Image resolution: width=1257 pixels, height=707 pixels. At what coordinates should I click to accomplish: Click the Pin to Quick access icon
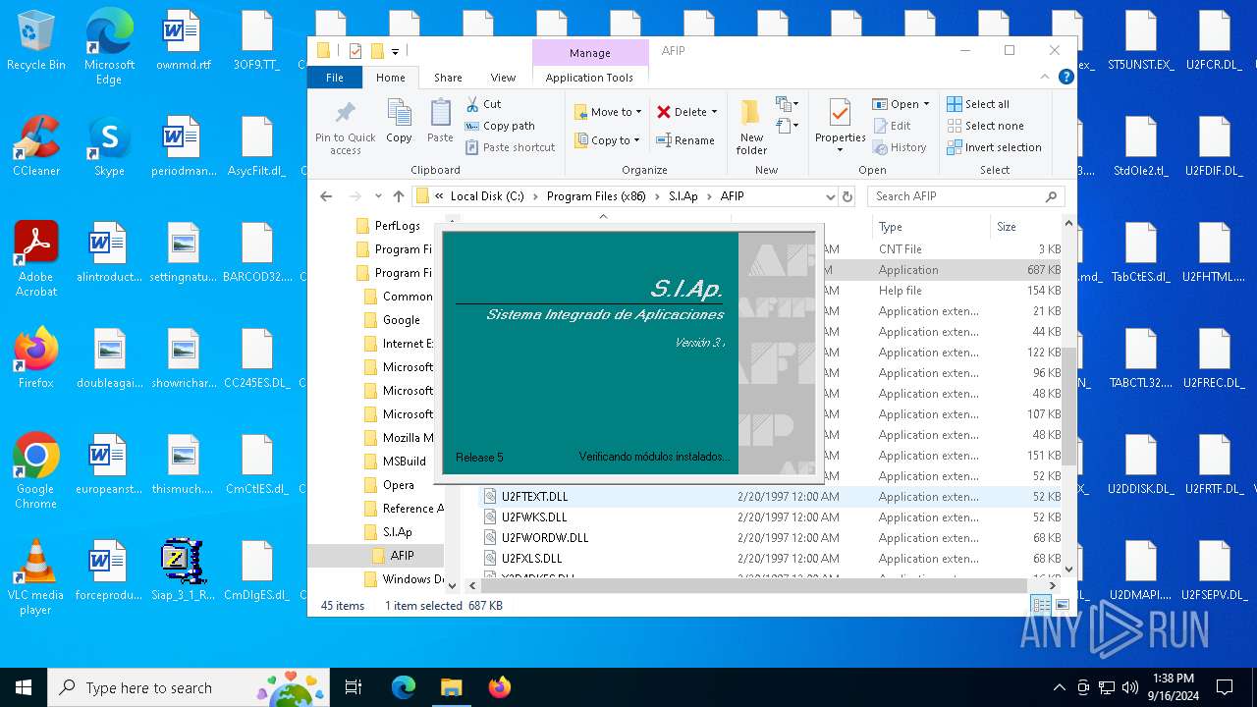pyautogui.click(x=345, y=127)
